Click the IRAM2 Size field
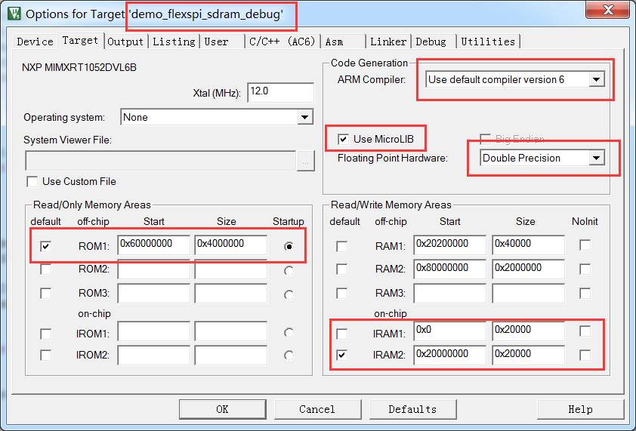The width and height of the screenshot is (636, 431). (528, 356)
